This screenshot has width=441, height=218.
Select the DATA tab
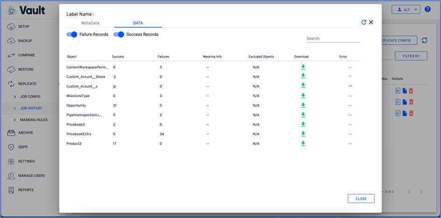[x=138, y=23]
